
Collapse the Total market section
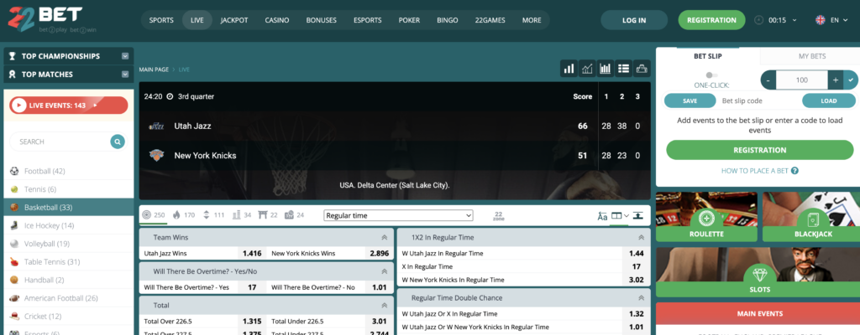(x=384, y=306)
